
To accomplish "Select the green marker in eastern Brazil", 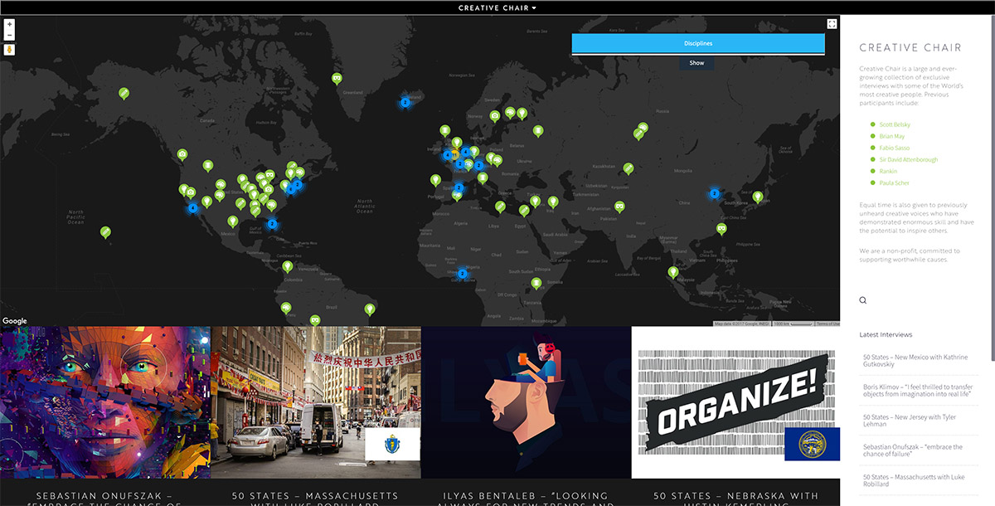I will click(370, 310).
